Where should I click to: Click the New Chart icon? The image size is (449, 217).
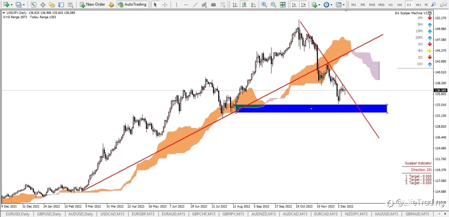tap(6, 5)
